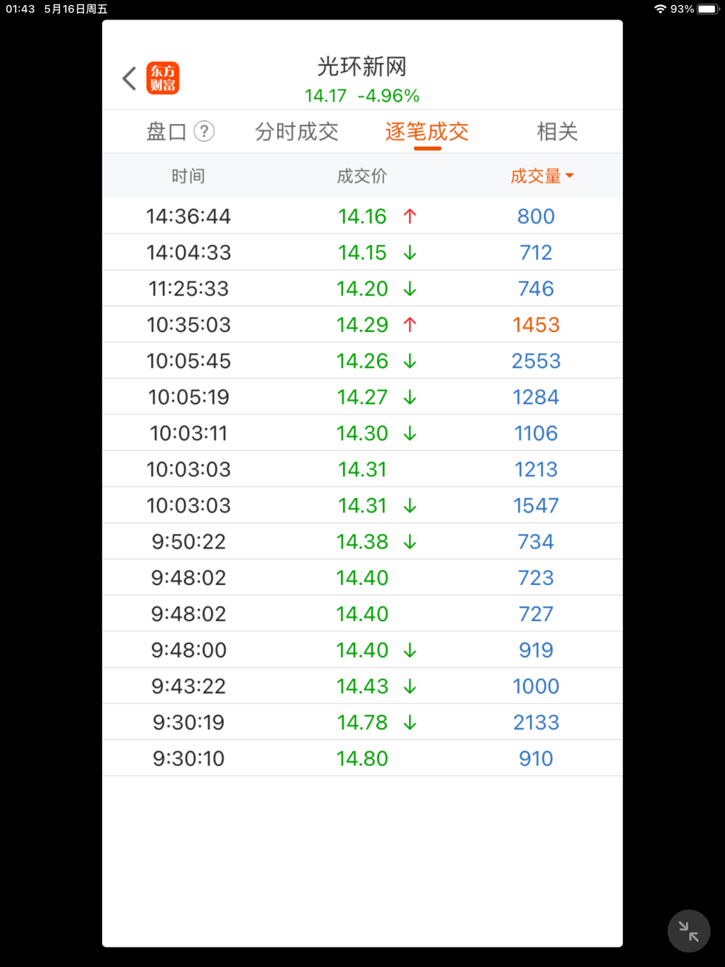Tap the price 14.27 cell
Screen dimensions: 725x967
pos(362,397)
